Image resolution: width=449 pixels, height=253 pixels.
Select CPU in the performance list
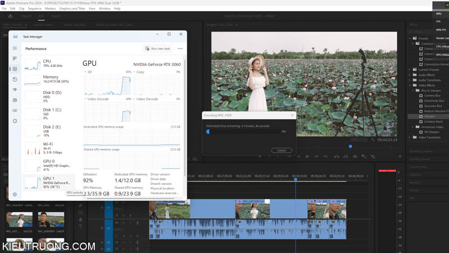pyautogui.click(x=49, y=64)
